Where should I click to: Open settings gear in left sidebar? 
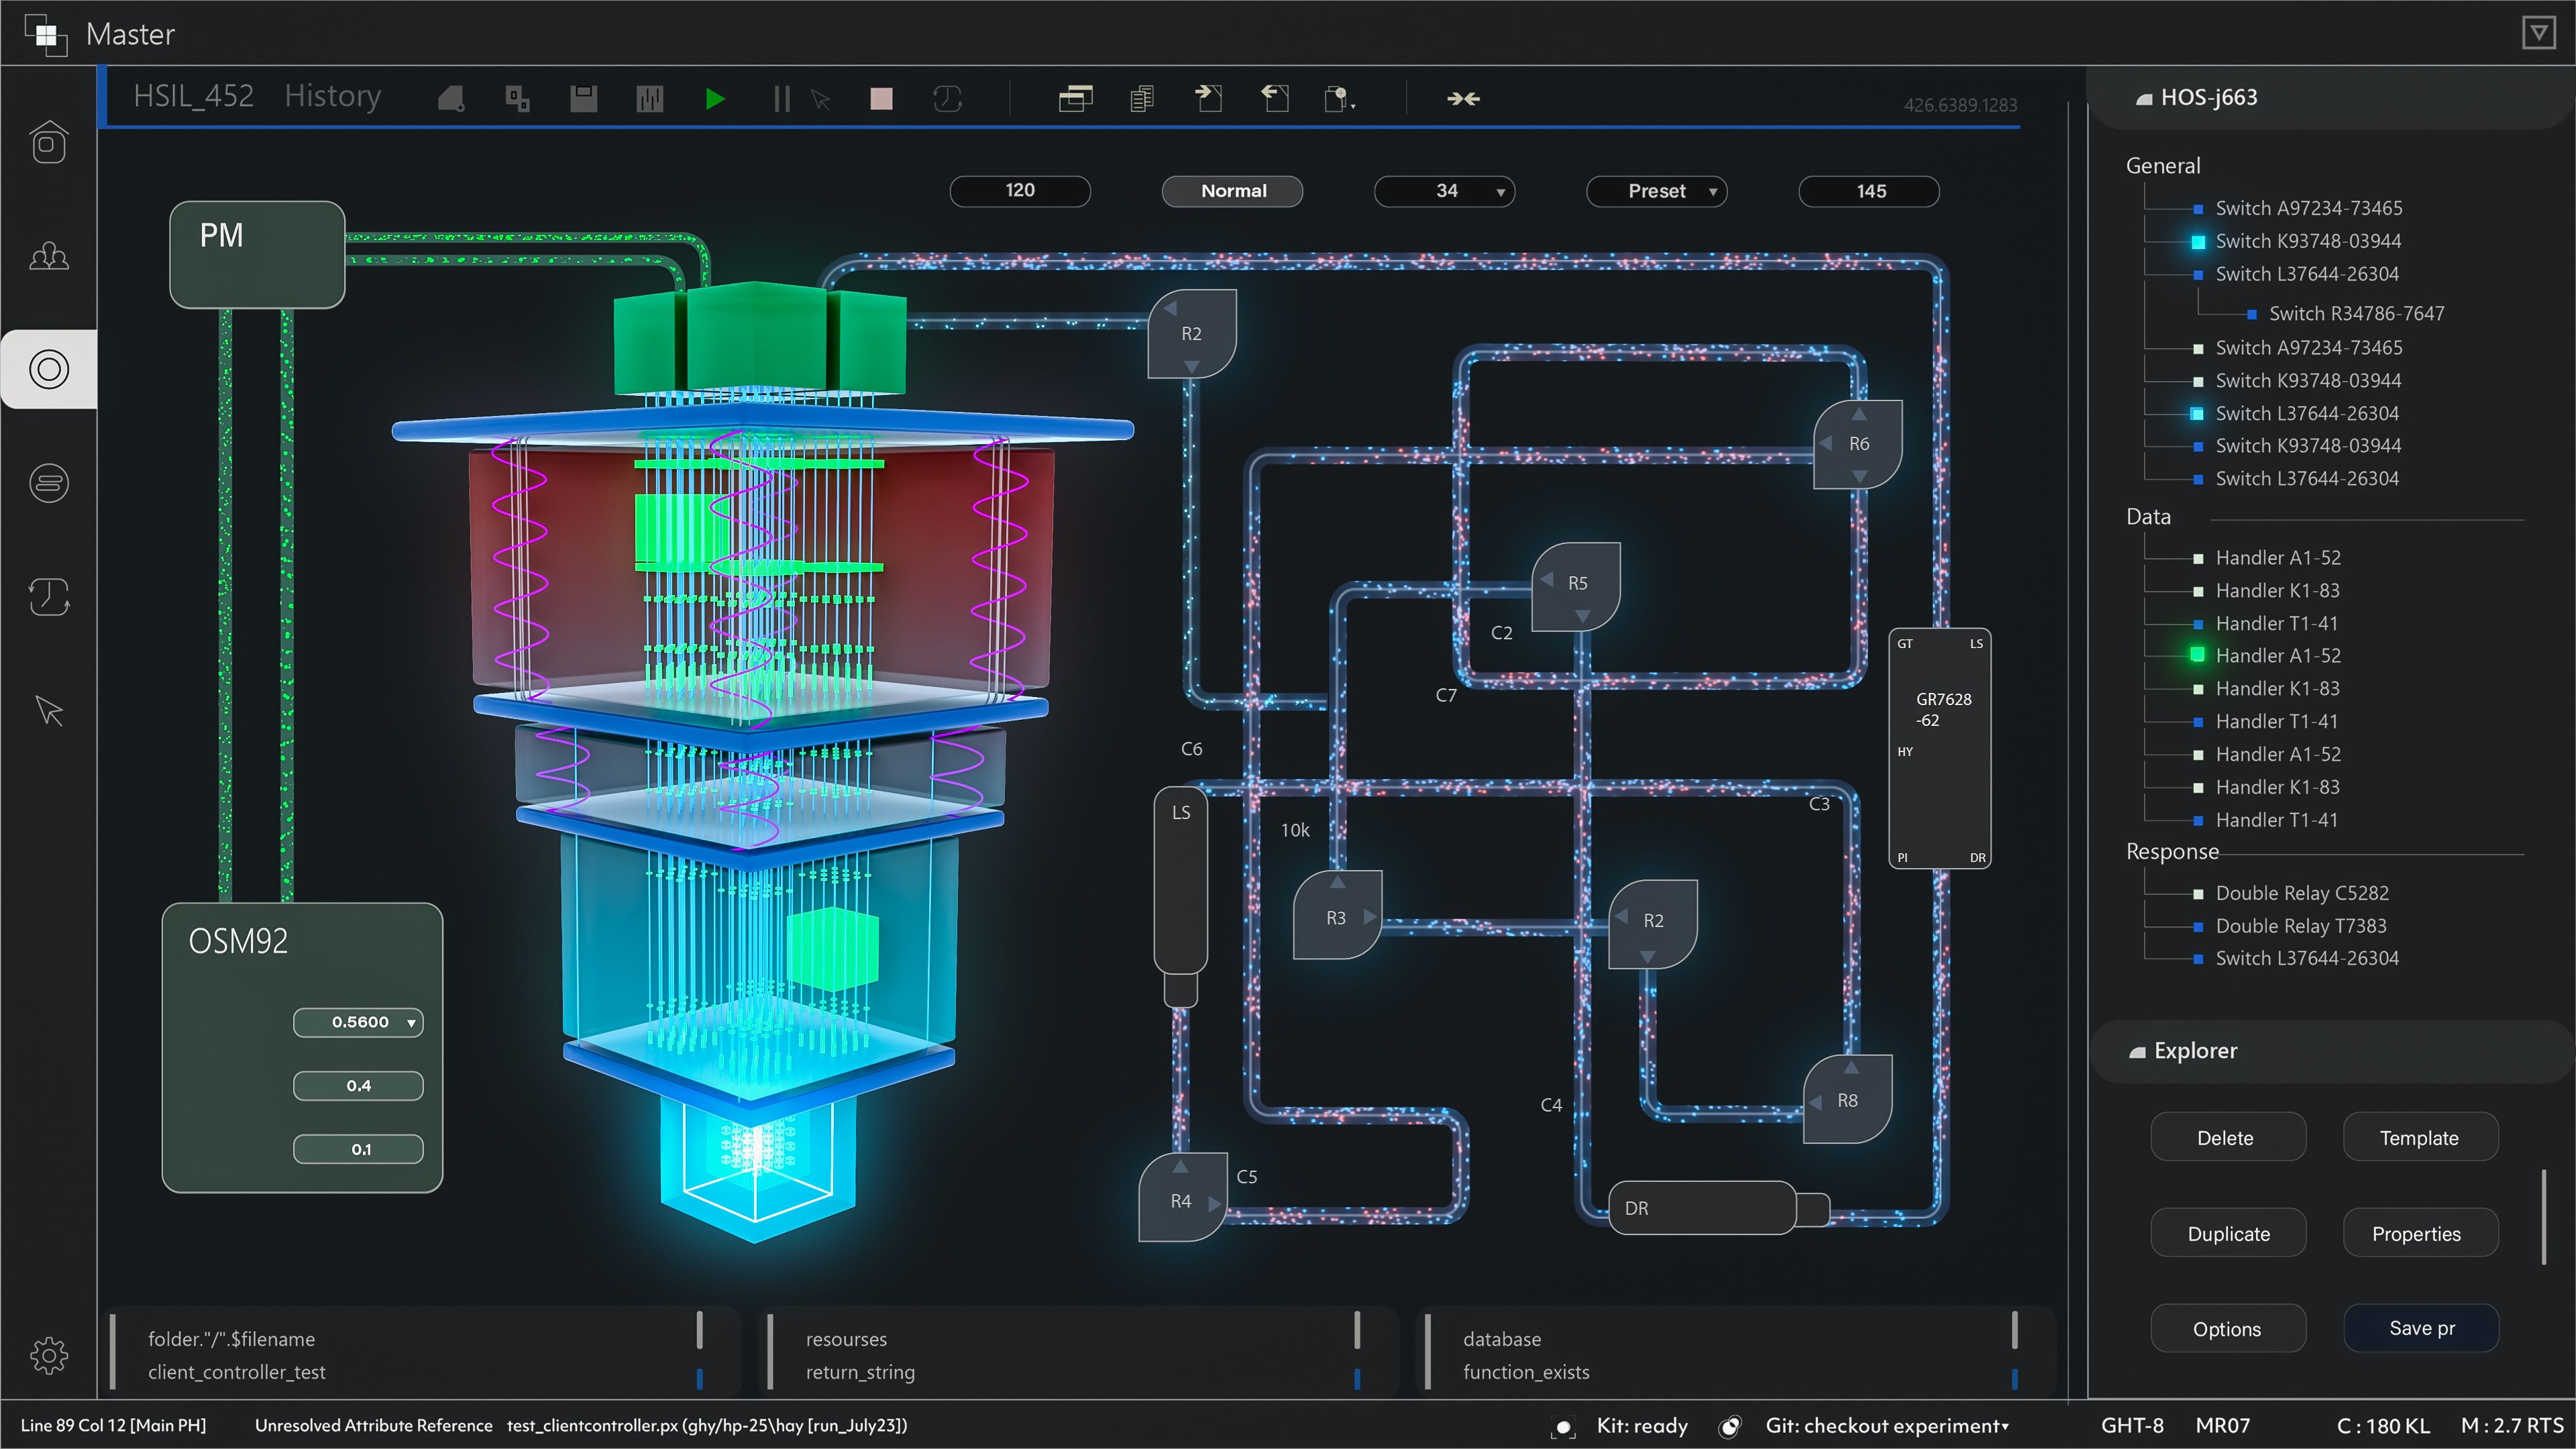pos(48,1355)
